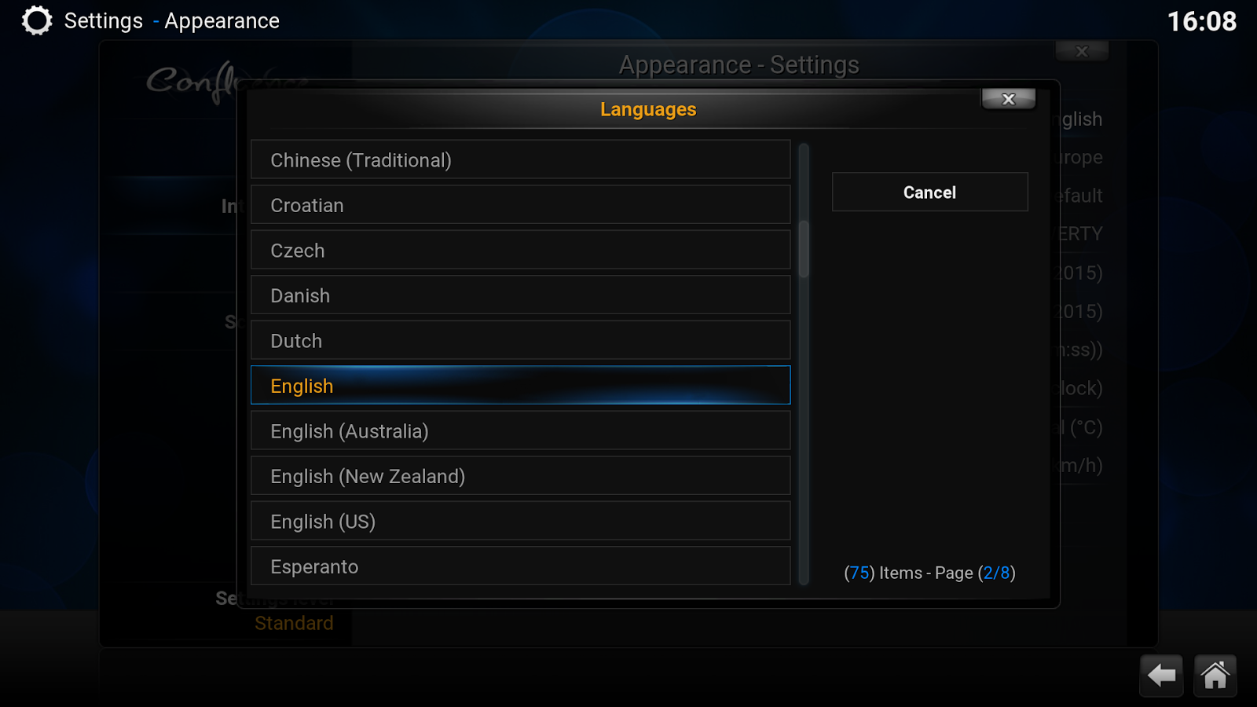Select English (US) language
1257x707 pixels.
pos(521,522)
